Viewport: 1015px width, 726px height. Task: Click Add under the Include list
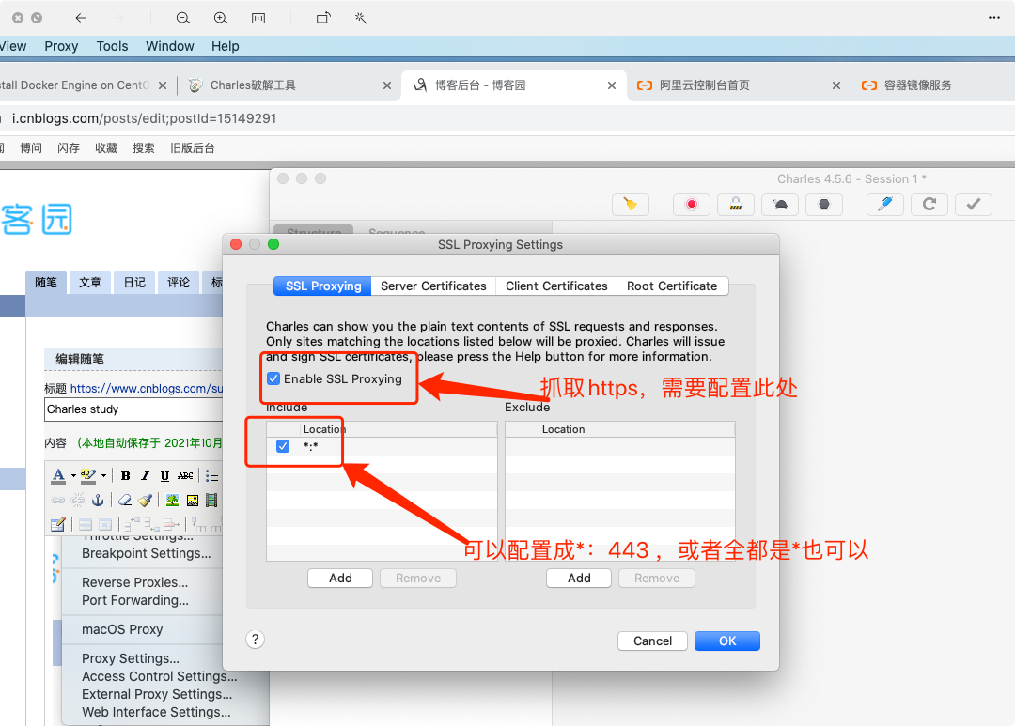pos(340,578)
